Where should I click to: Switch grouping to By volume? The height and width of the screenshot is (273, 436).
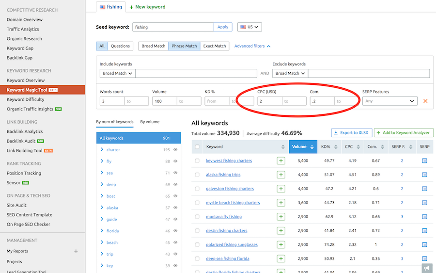150,122
